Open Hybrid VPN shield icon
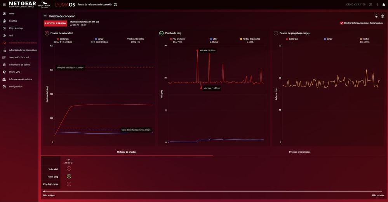The width and height of the screenshot is (388, 202). 4,72
